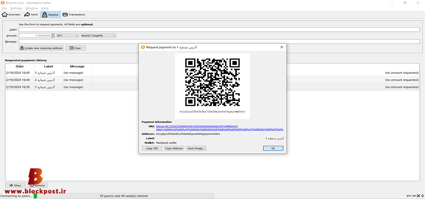Open the BTC unit dropdown
Viewport: 425px width, 199px height.
pos(68,35)
